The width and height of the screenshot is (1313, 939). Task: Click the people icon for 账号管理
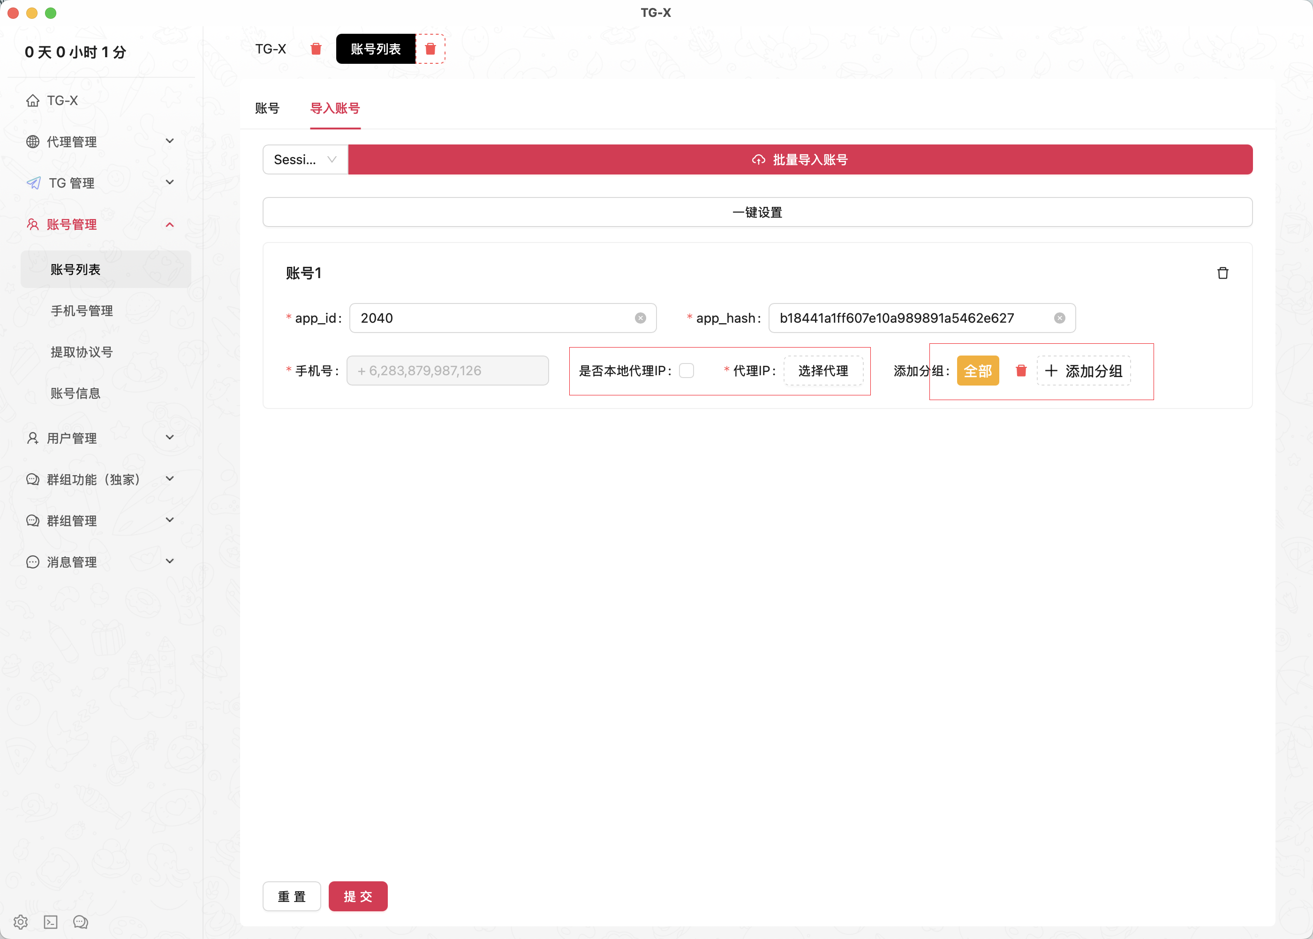click(x=33, y=224)
